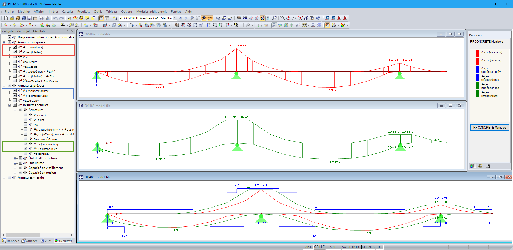The width and height of the screenshot is (513, 250).
Task: Toggle SAISIE in the status bar
Action: pos(308,247)
